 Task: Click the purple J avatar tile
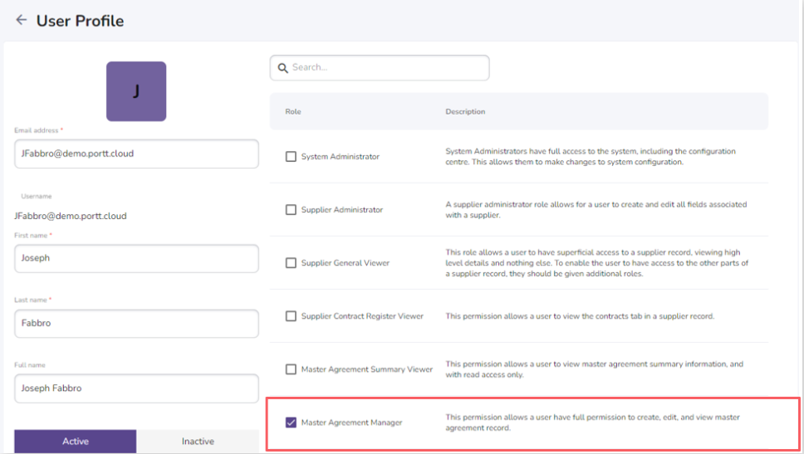(136, 91)
